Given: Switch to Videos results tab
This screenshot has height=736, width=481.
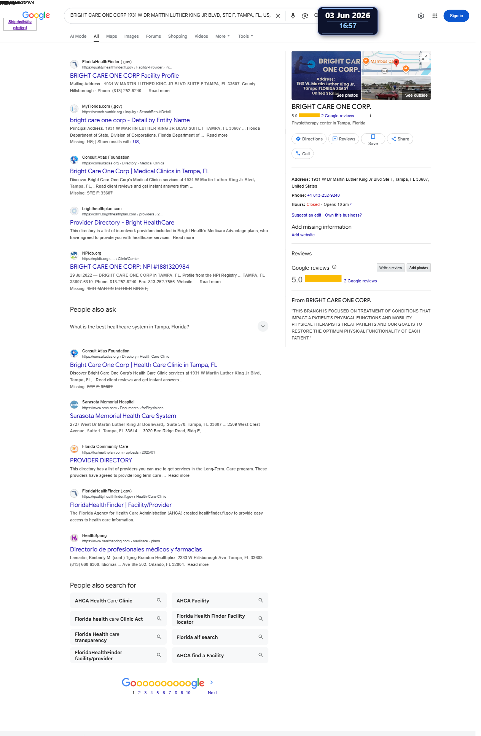Looking at the screenshot, I should (x=201, y=36).
